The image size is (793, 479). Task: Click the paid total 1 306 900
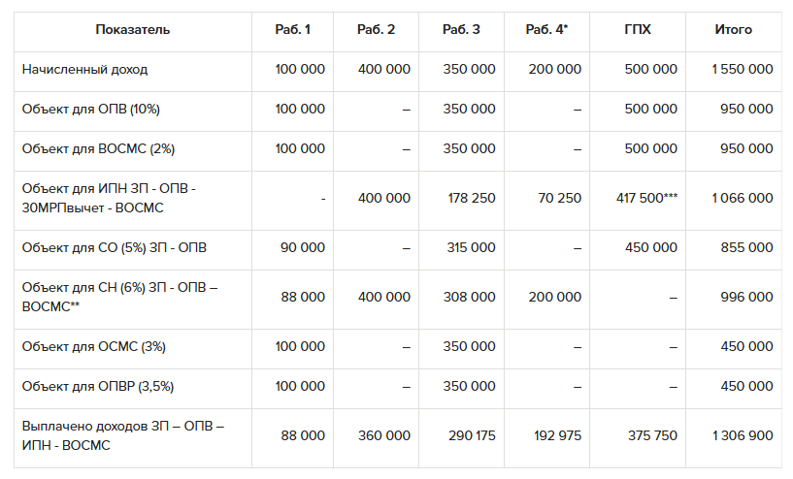[742, 436]
